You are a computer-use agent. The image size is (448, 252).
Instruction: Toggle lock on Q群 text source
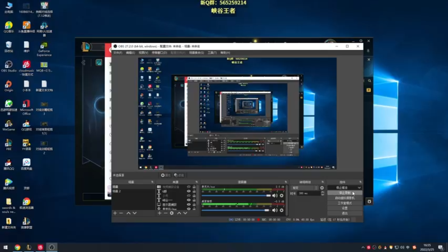pyautogui.click(x=194, y=191)
